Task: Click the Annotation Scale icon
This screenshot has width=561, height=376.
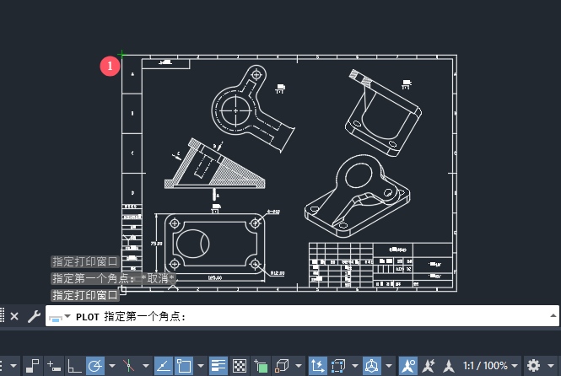Action: [448, 366]
